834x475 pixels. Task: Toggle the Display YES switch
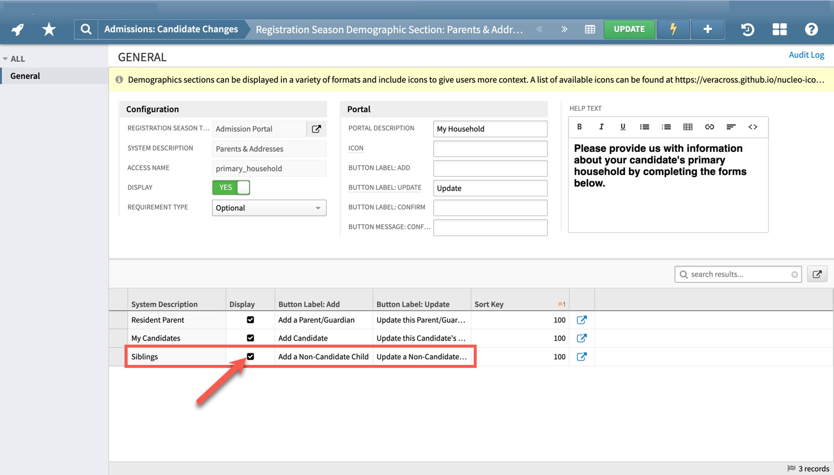231,188
